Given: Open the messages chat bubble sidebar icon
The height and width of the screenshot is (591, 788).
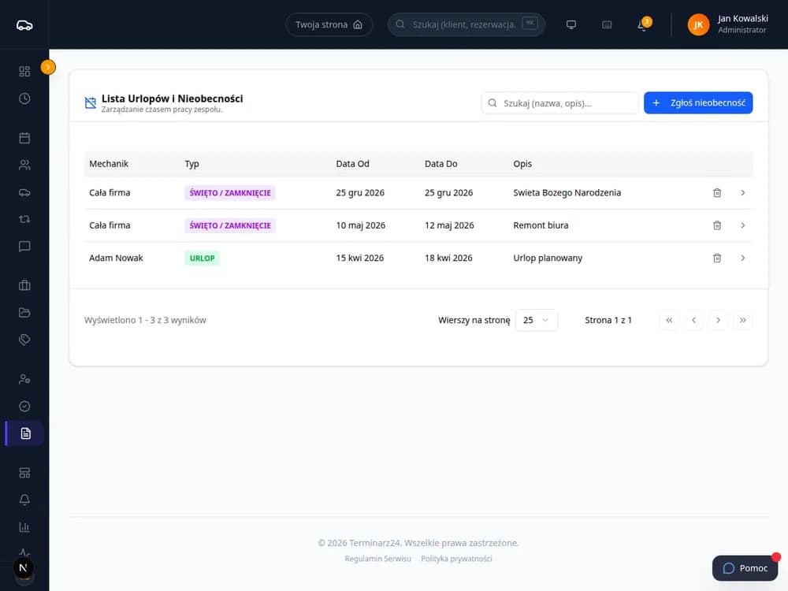Looking at the screenshot, I should pos(24,246).
